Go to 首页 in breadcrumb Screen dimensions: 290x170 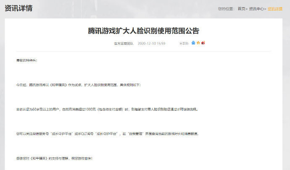[241, 9]
